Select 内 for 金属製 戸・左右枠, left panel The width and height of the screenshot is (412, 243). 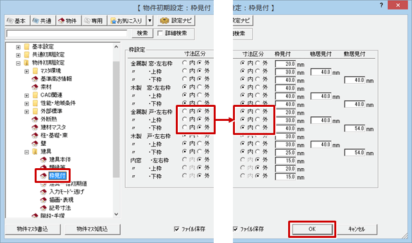coord(184,111)
